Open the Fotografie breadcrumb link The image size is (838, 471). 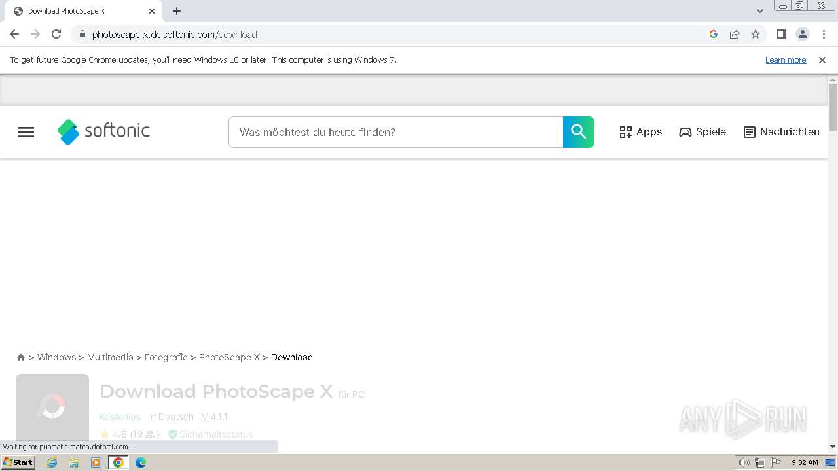point(166,357)
